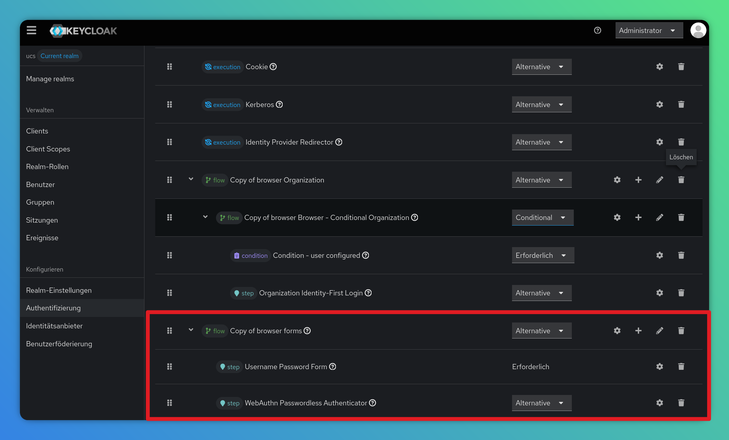This screenshot has height=440, width=729.
Task: Click the help question mark in header
Action: tap(597, 30)
